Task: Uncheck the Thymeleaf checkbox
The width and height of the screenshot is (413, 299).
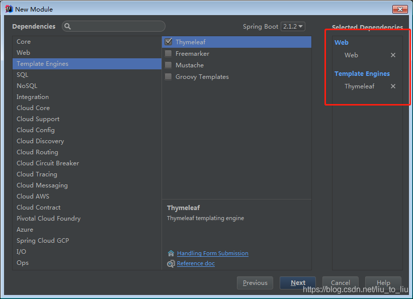Action: pyautogui.click(x=169, y=42)
